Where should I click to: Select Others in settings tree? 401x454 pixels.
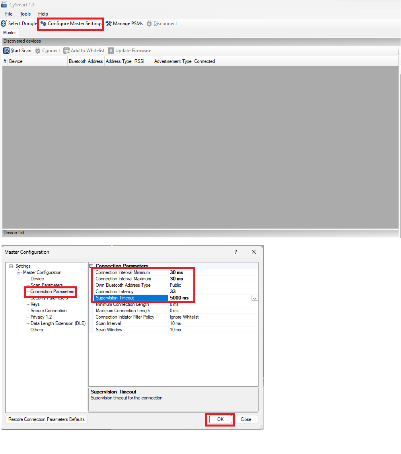[37, 330]
